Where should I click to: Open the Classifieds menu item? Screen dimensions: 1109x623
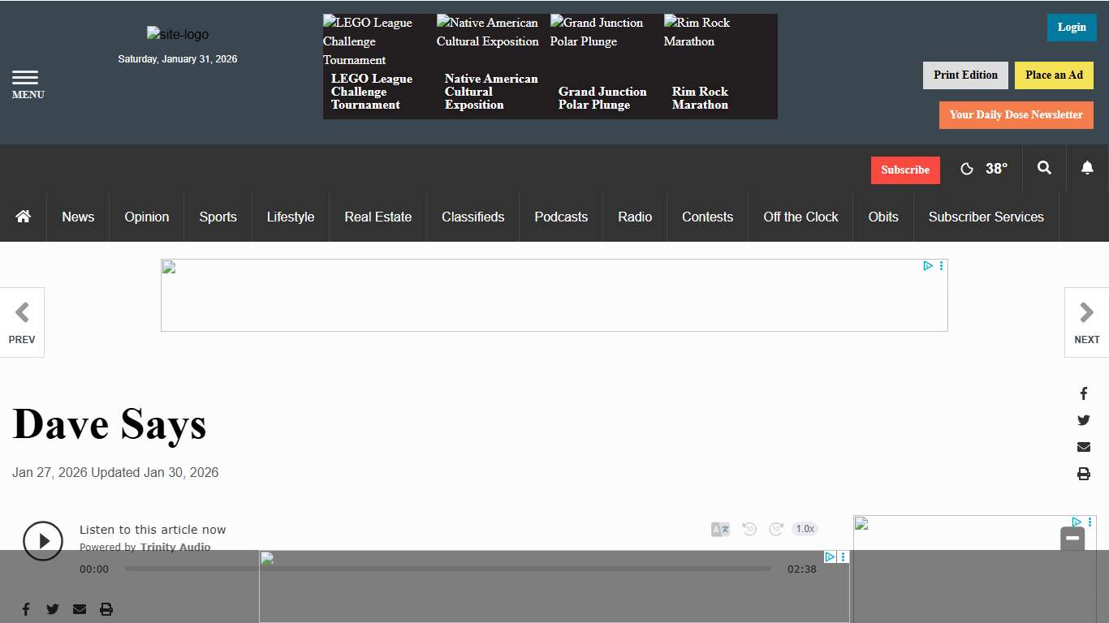tap(473, 217)
